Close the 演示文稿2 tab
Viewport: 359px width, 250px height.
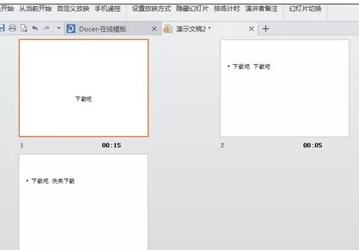click(x=251, y=29)
